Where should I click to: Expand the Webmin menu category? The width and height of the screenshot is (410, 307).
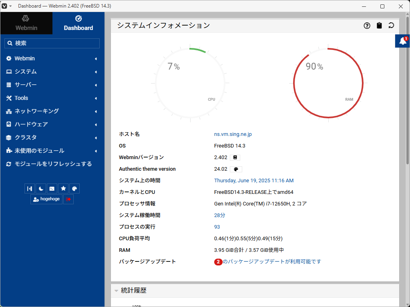pyautogui.click(x=52, y=58)
